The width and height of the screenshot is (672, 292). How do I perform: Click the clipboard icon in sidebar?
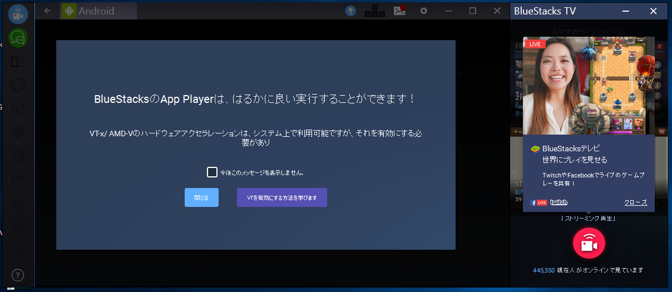(x=18, y=228)
